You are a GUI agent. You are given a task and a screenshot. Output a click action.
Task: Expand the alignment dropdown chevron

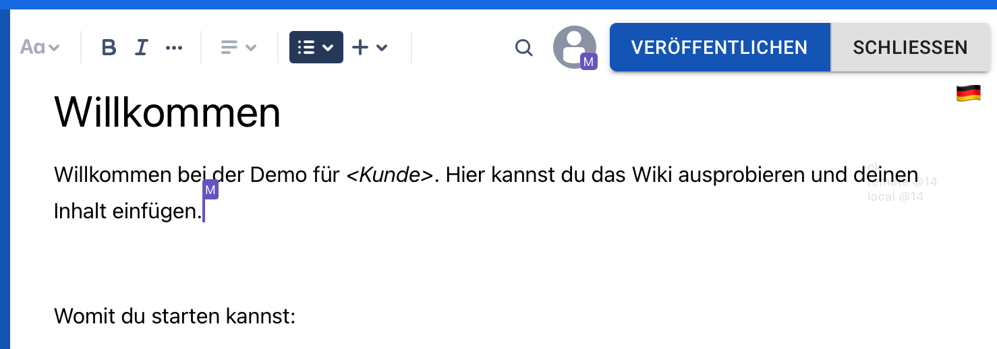[x=251, y=48]
